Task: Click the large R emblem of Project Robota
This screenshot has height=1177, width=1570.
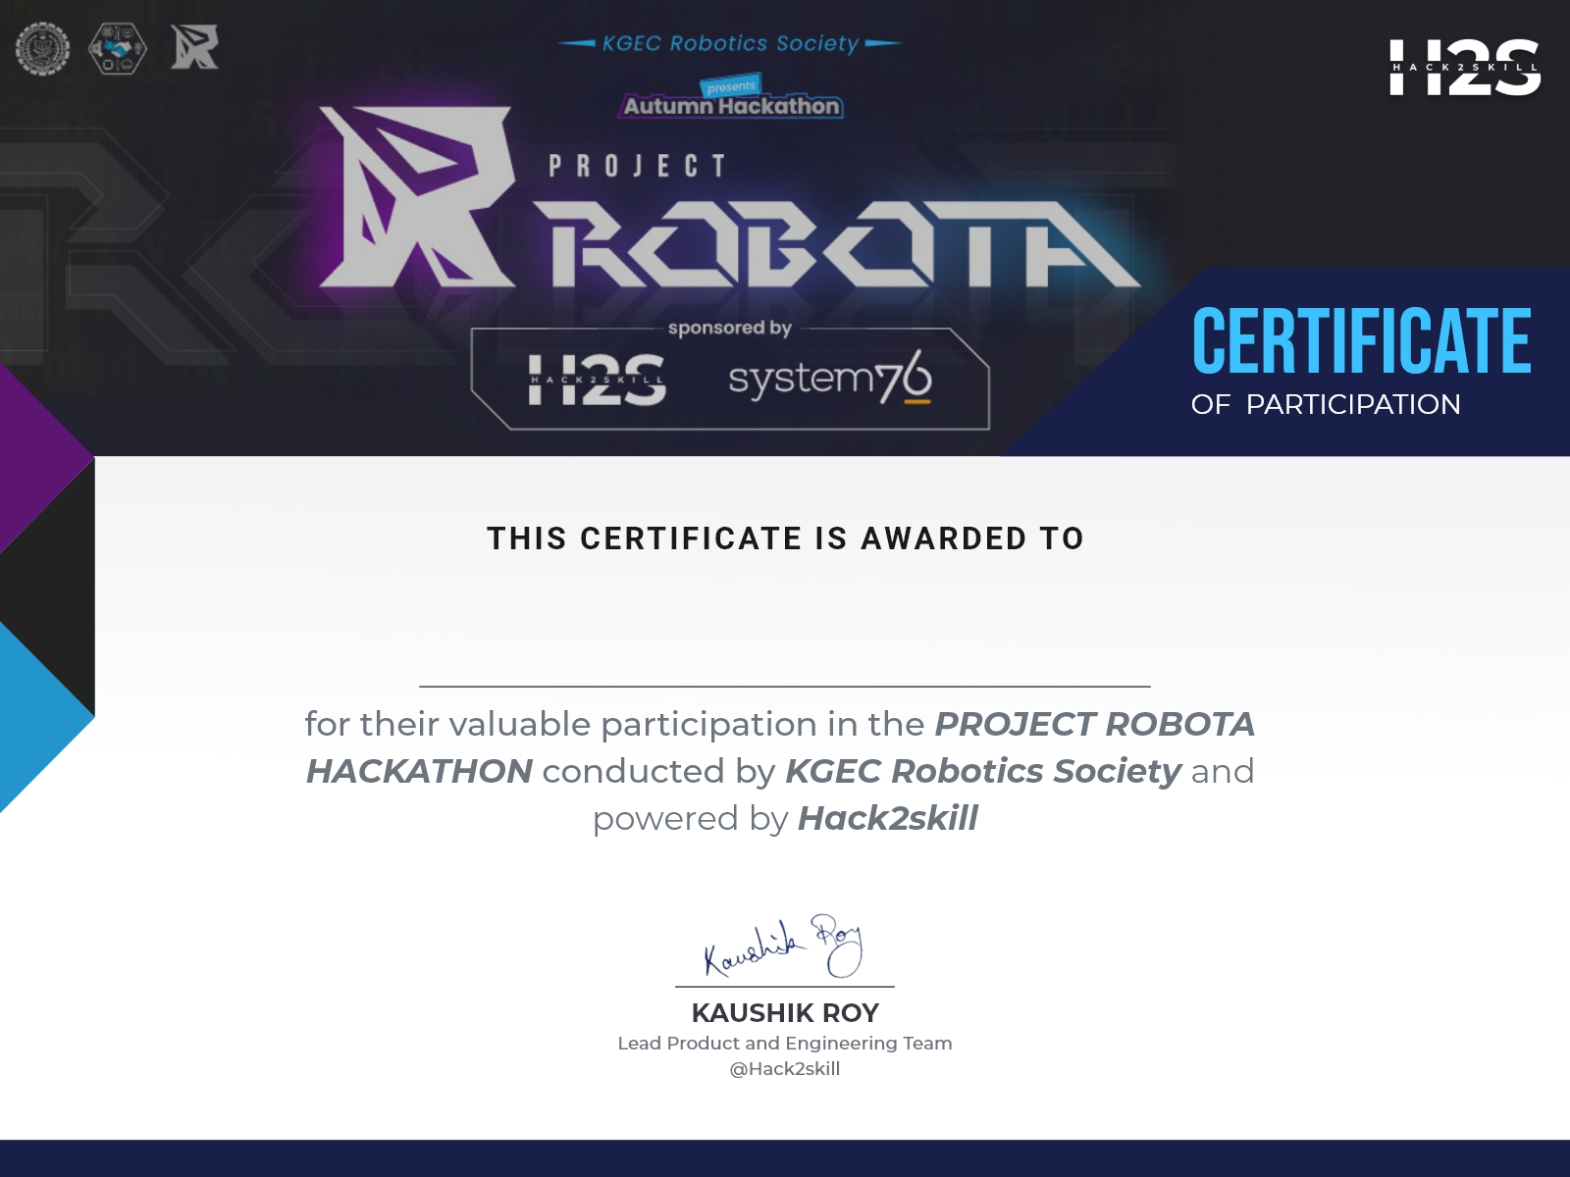Action: (x=417, y=196)
